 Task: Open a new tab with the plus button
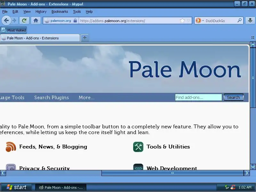coord(85,38)
